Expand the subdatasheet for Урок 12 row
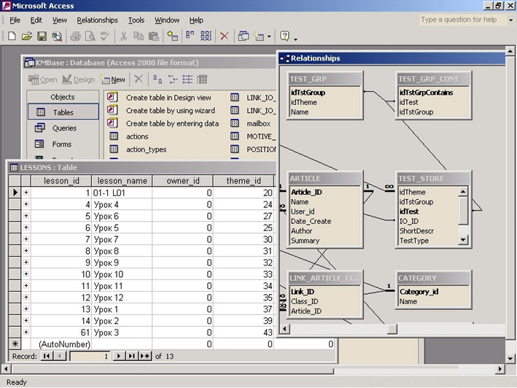Image resolution: width=517 pixels, height=388 pixels. pos(26,298)
